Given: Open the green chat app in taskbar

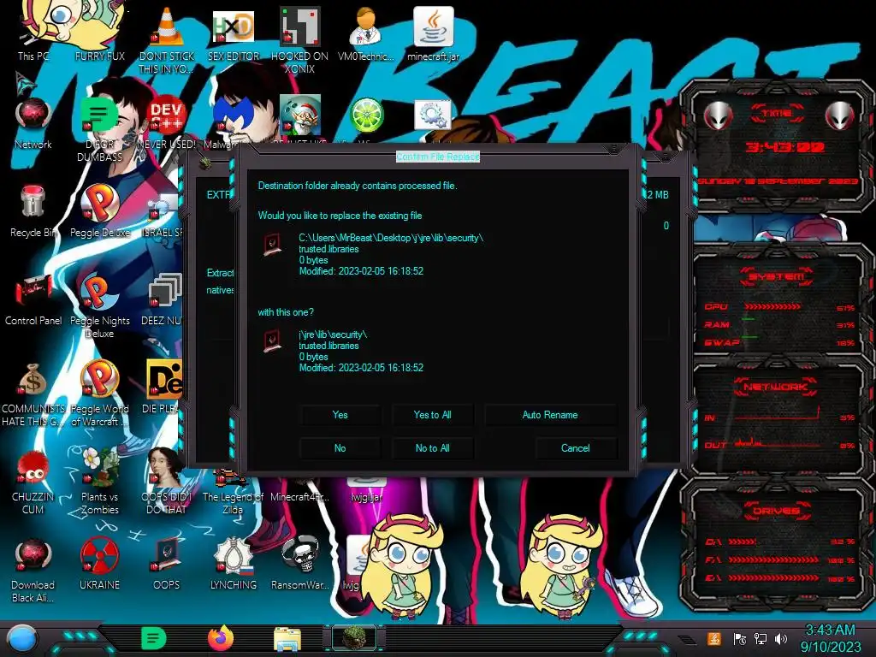Looking at the screenshot, I should coord(154,638).
